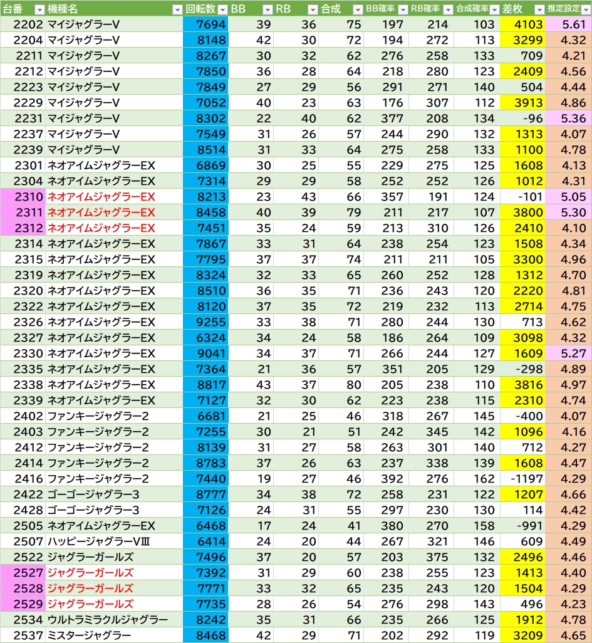The height and width of the screenshot is (643, 592).
Task: Open the 推定設定 column filter dropdown
Action: click(585, 9)
